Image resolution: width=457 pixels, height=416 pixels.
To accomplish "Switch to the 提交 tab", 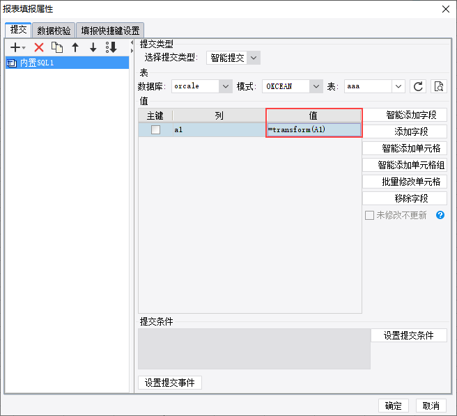I will 18,30.
